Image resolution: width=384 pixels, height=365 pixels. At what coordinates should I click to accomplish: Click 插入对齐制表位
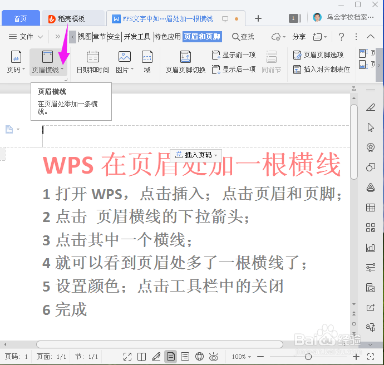322,70
